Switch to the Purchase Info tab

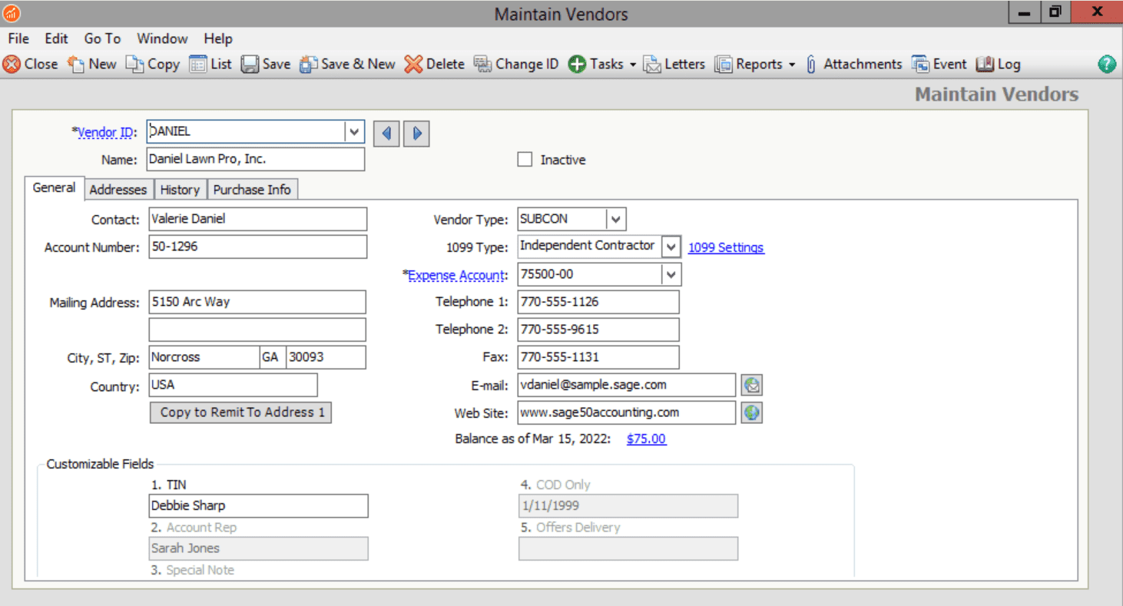click(x=252, y=190)
